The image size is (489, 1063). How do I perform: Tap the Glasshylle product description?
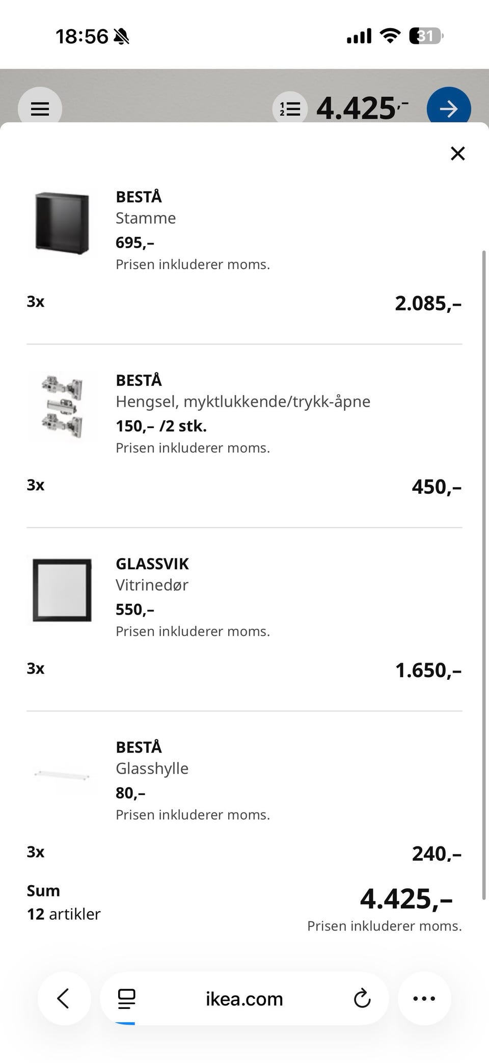click(152, 768)
